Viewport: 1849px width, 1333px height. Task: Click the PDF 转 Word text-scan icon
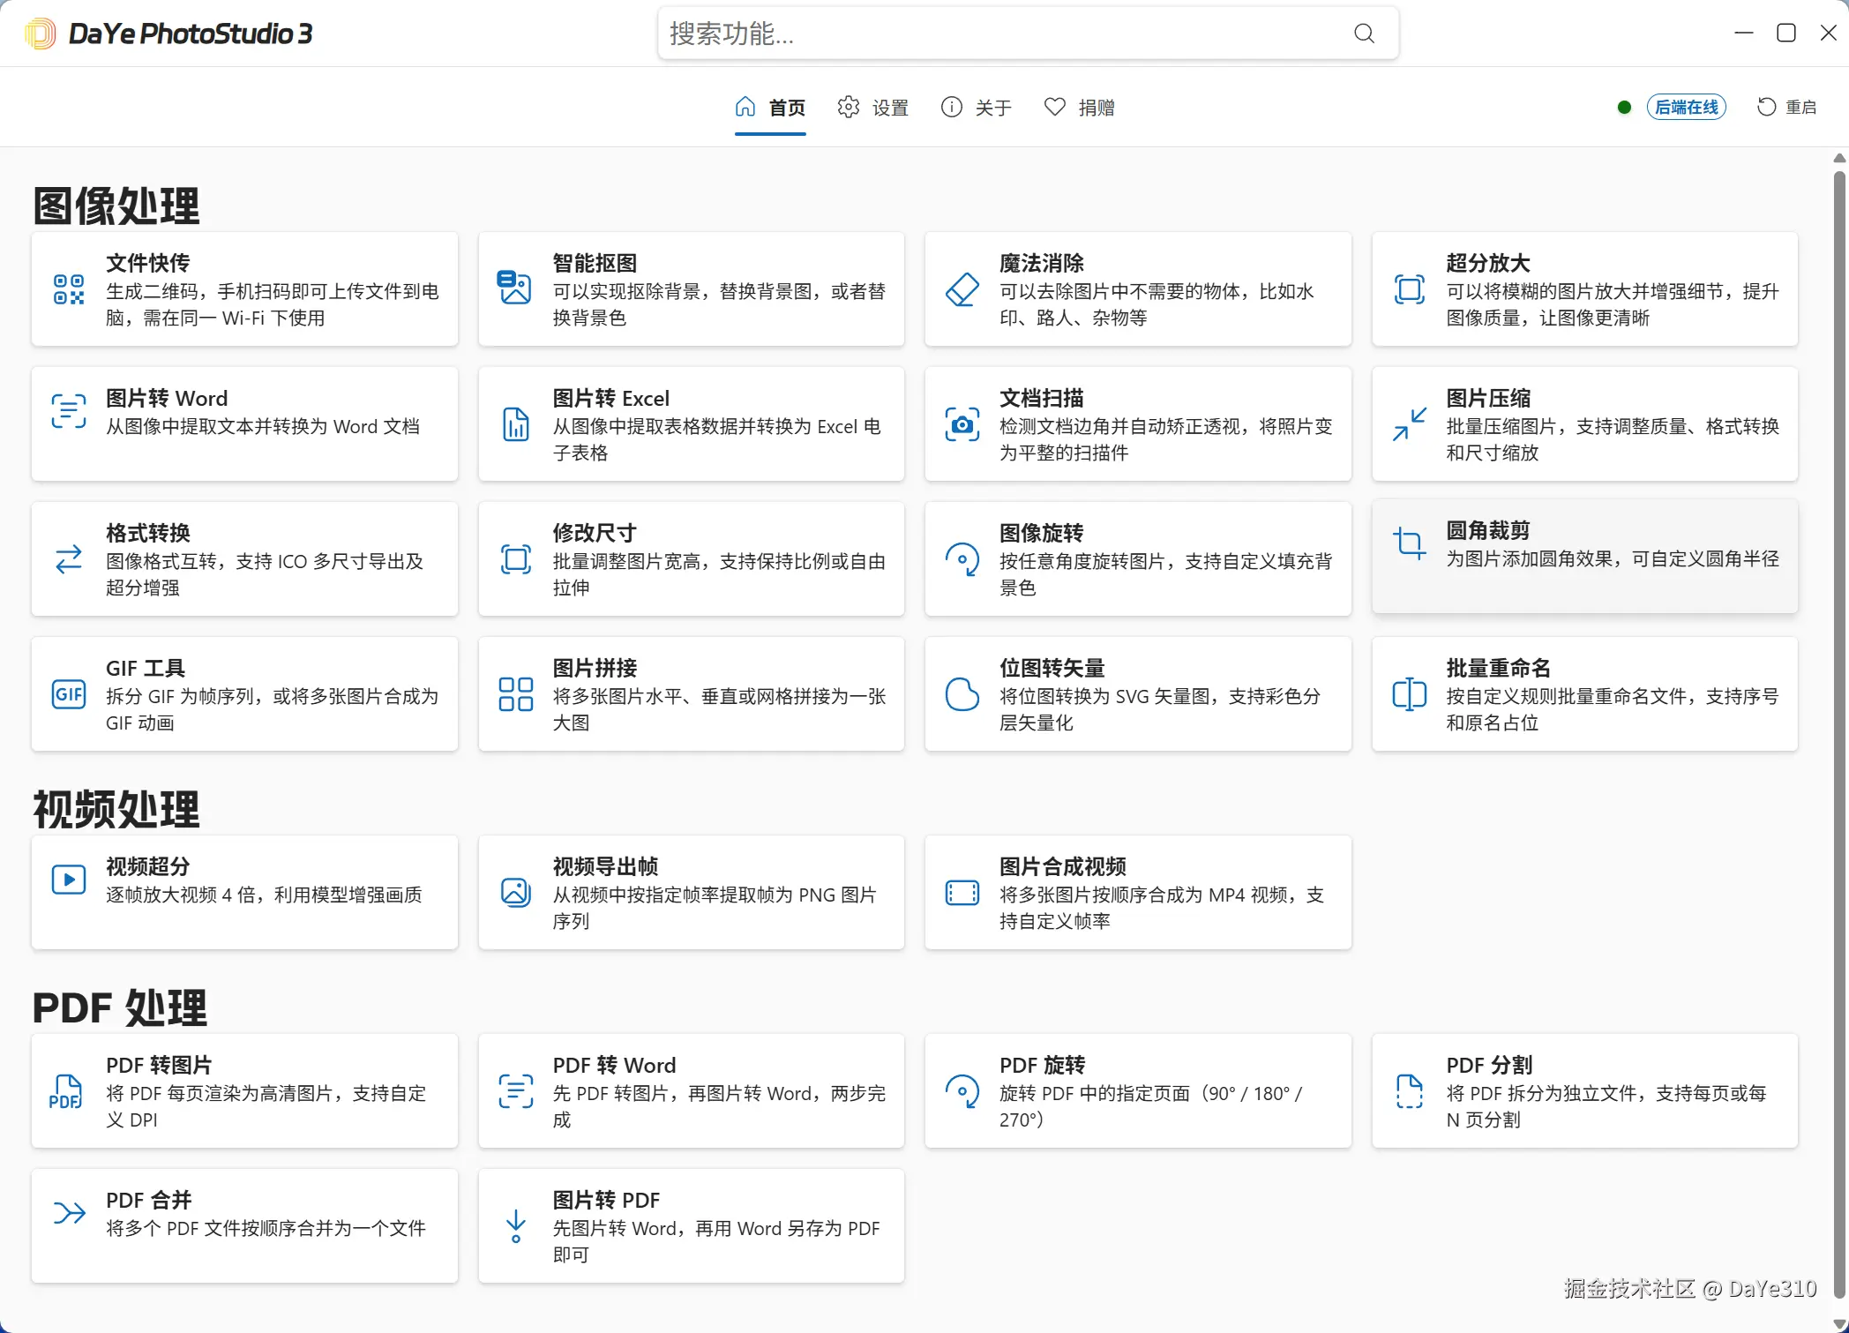(x=515, y=1091)
